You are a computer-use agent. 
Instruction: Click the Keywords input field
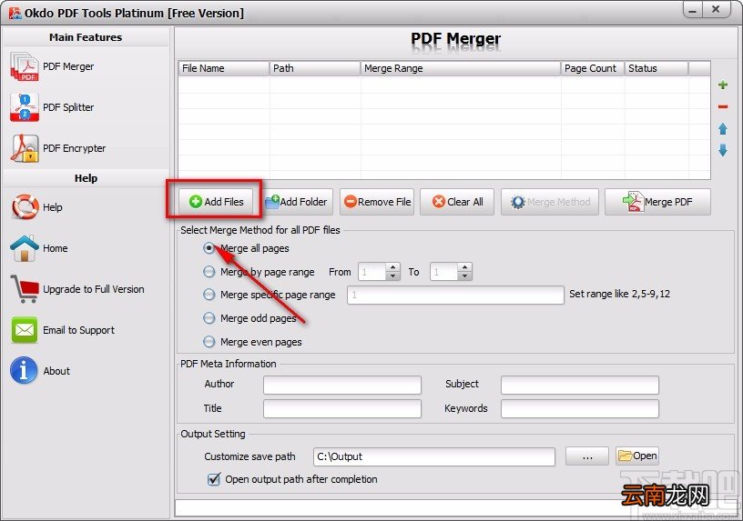pyautogui.click(x=579, y=409)
